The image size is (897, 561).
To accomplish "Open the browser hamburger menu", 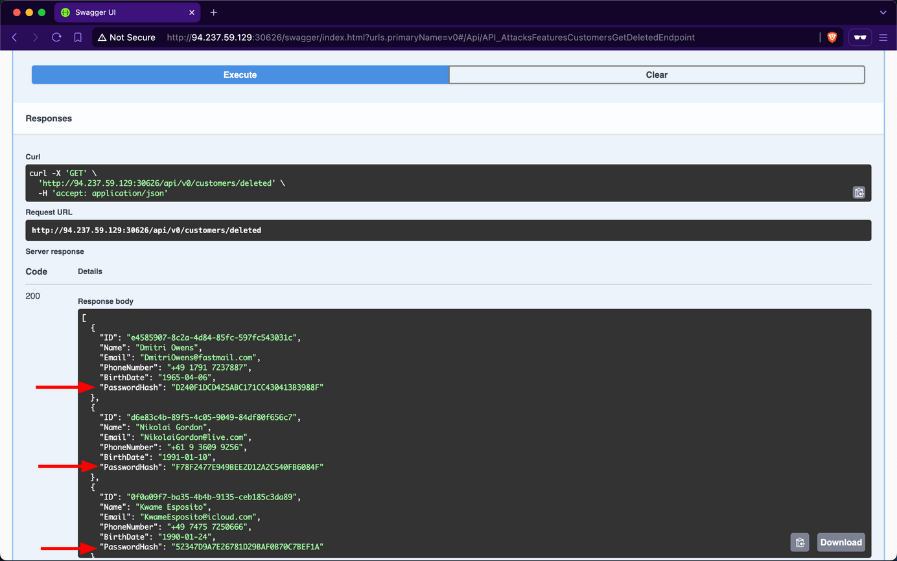I will (883, 37).
